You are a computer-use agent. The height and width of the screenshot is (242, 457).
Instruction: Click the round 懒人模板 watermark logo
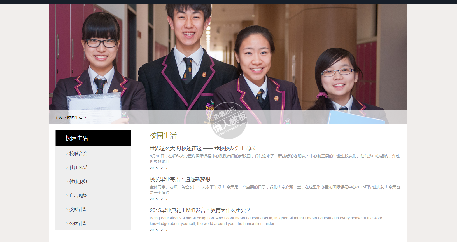(x=229, y=121)
